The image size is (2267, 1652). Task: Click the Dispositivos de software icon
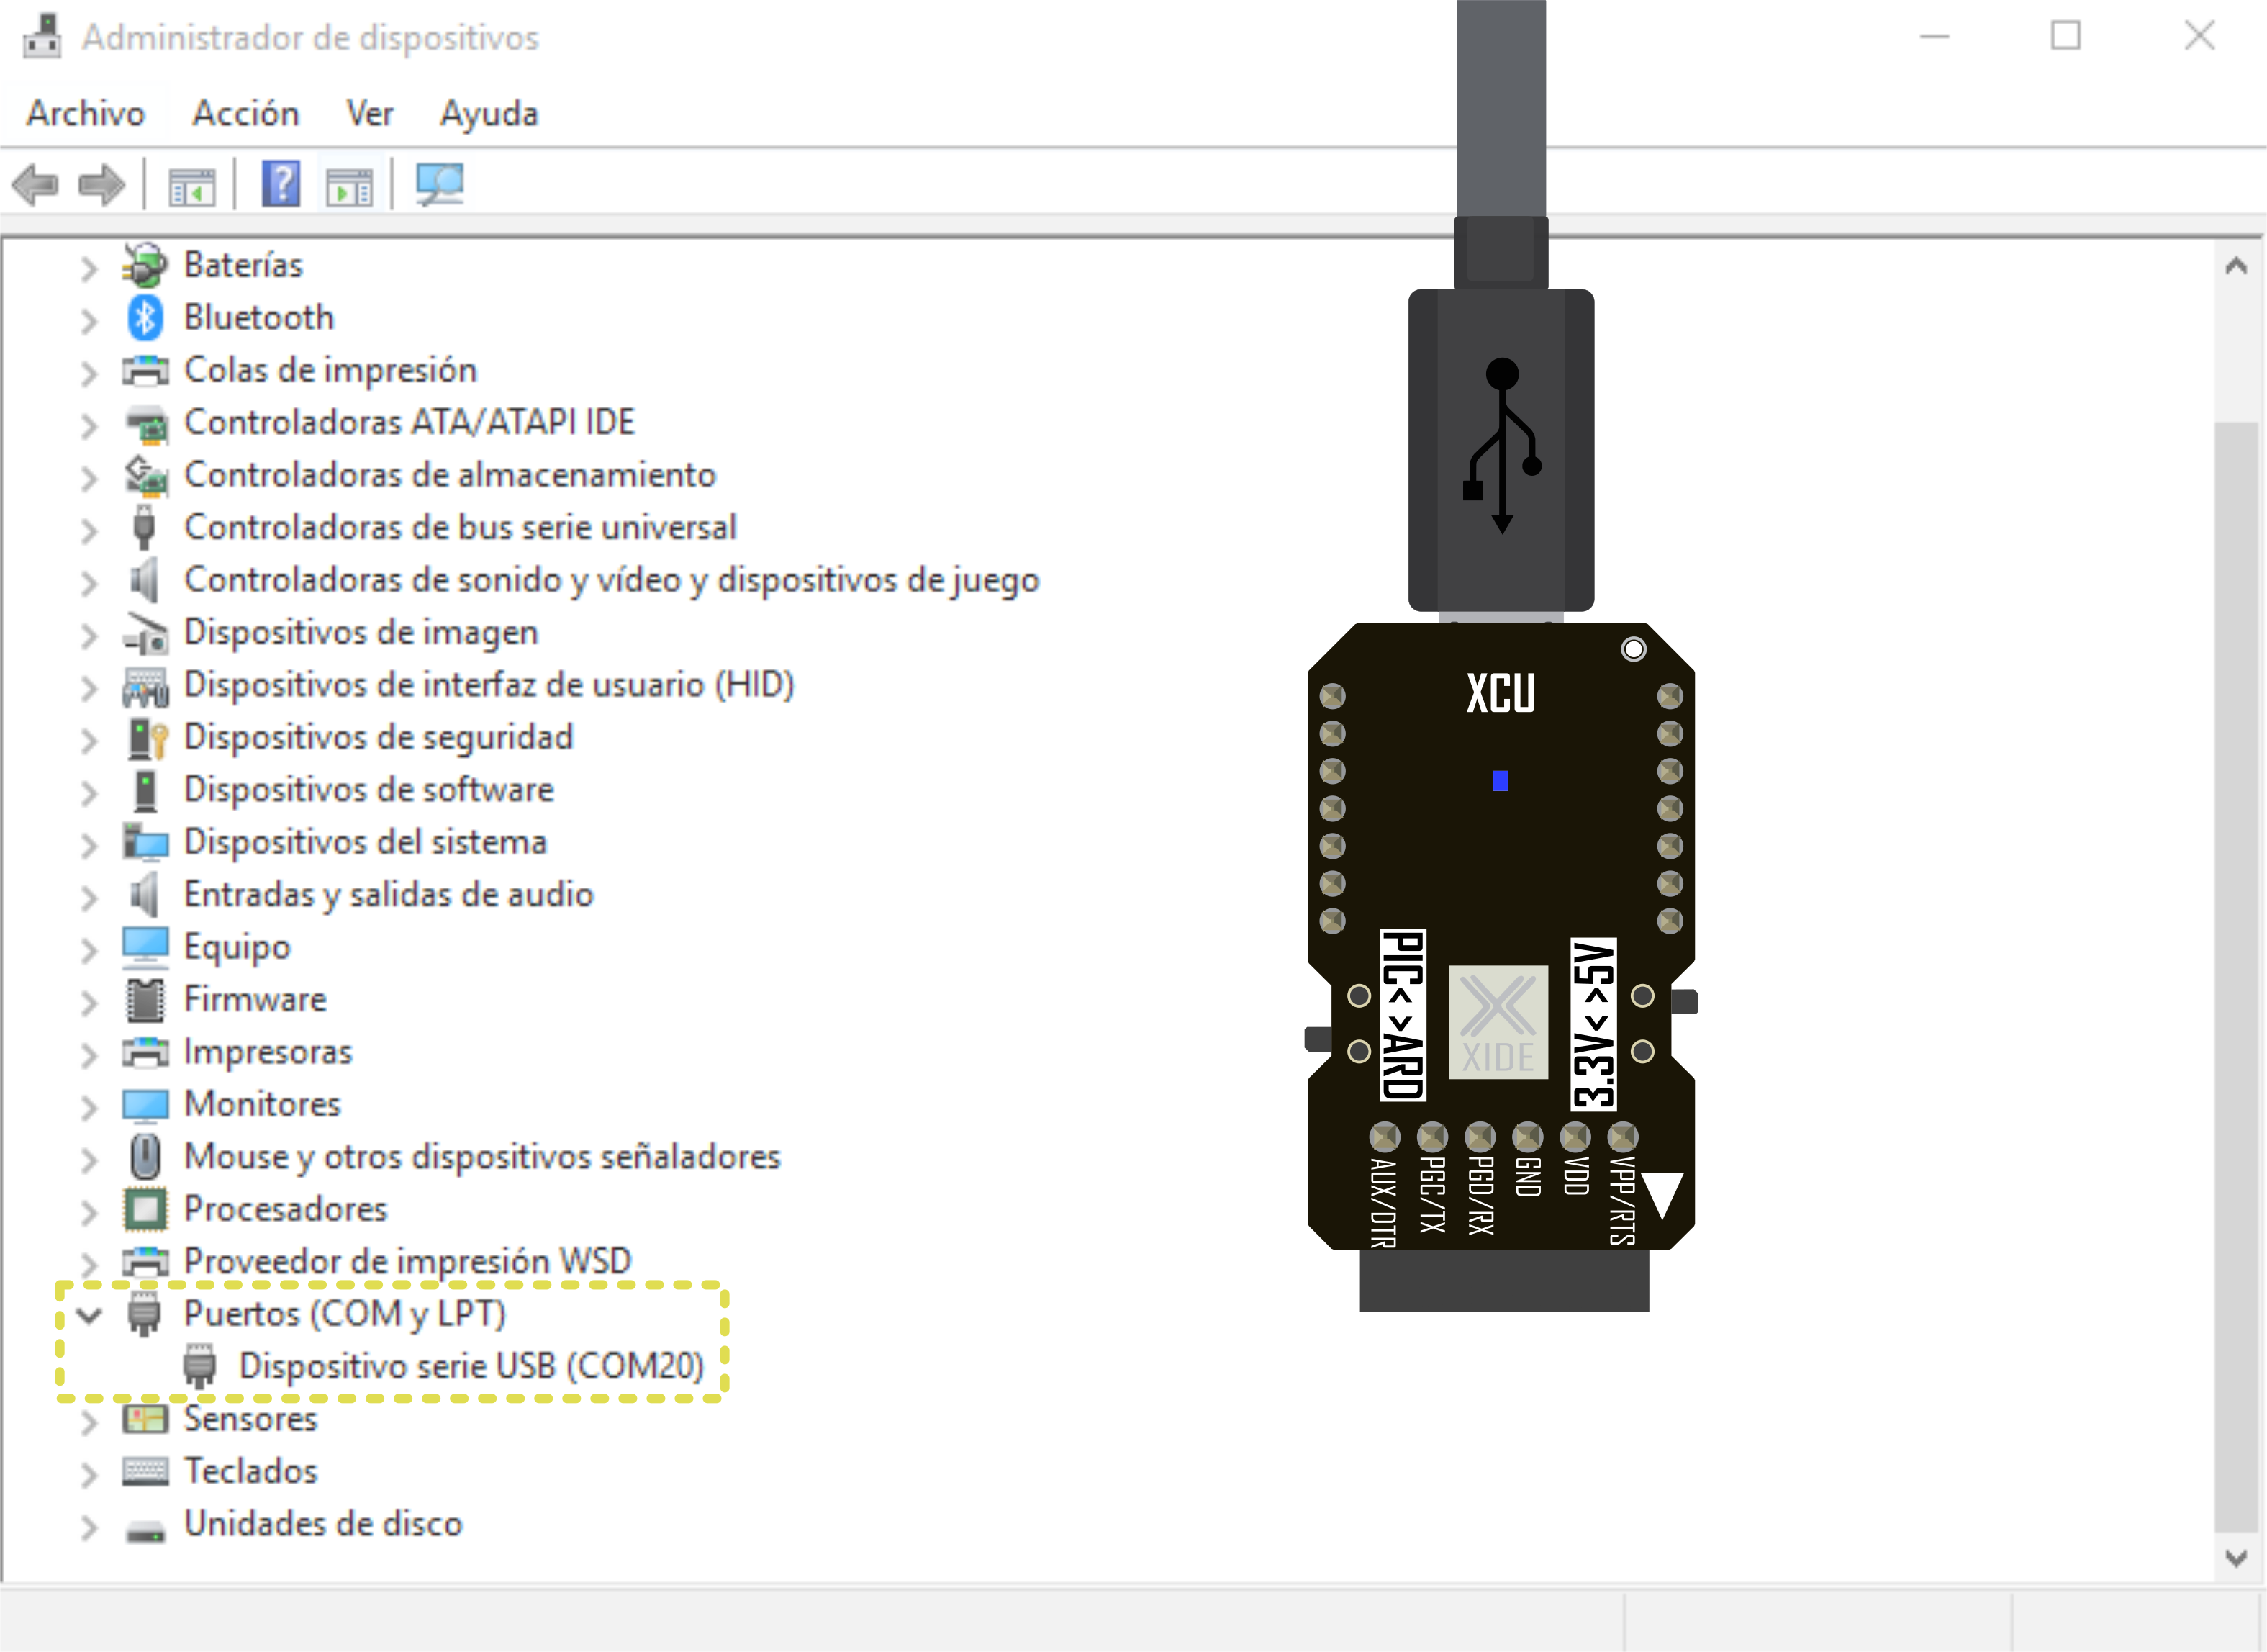click(x=146, y=790)
